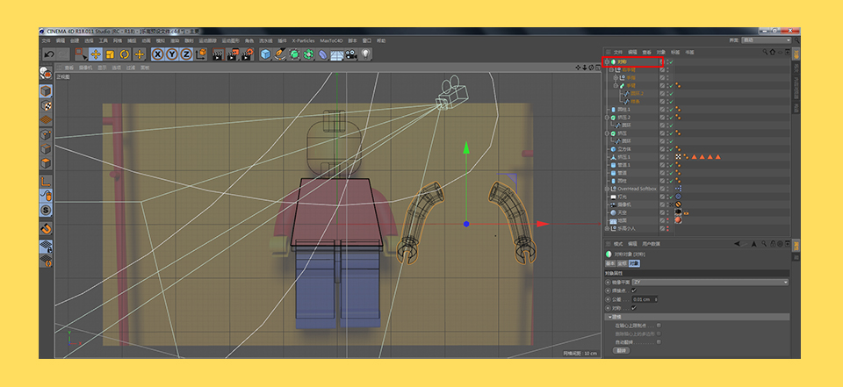The height and width of the screenshot is (387, 843).
Task: Collapse the second Extrude.2 tree node
Action: [607, 118]
